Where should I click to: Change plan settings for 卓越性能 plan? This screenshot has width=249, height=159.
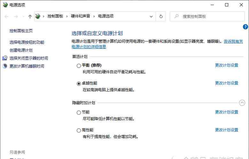227,83
